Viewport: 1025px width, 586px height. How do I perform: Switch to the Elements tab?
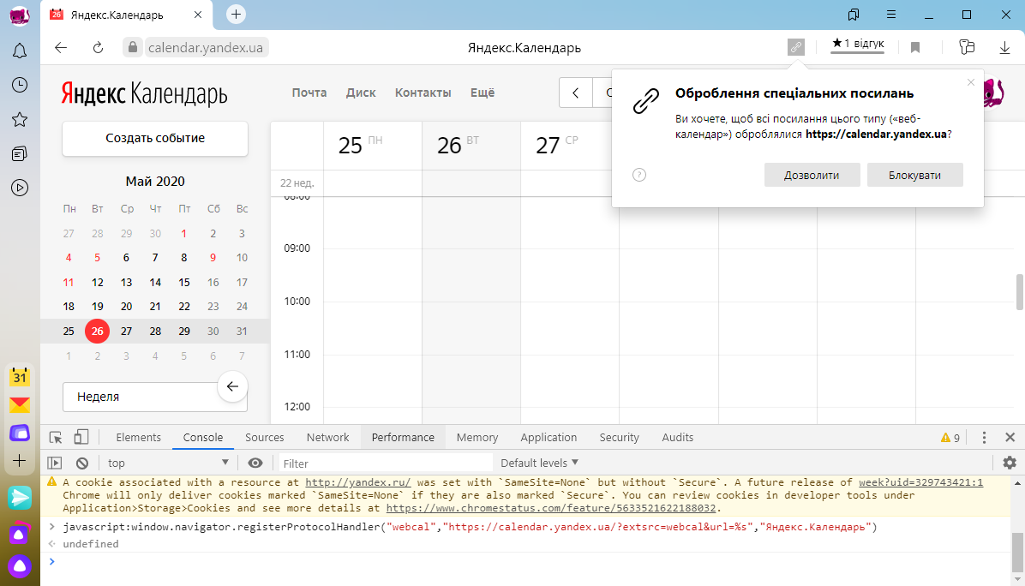pyautogui.click(x=138, y=438)
